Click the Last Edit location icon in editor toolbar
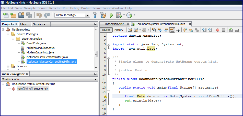Viewport: 243px width, 116px height. (130, 30)
